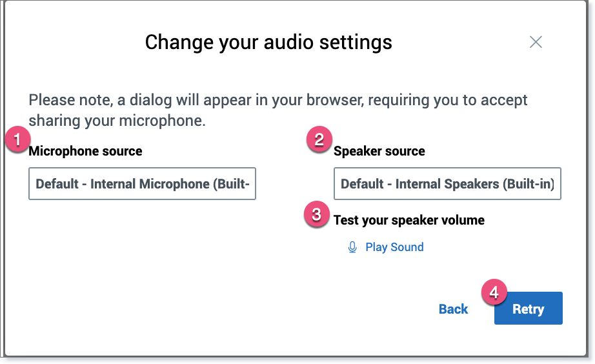This screenshot has height=364, width=595.
Task: Click the 'Change your audio settings' heading
Action: [268, 43]
